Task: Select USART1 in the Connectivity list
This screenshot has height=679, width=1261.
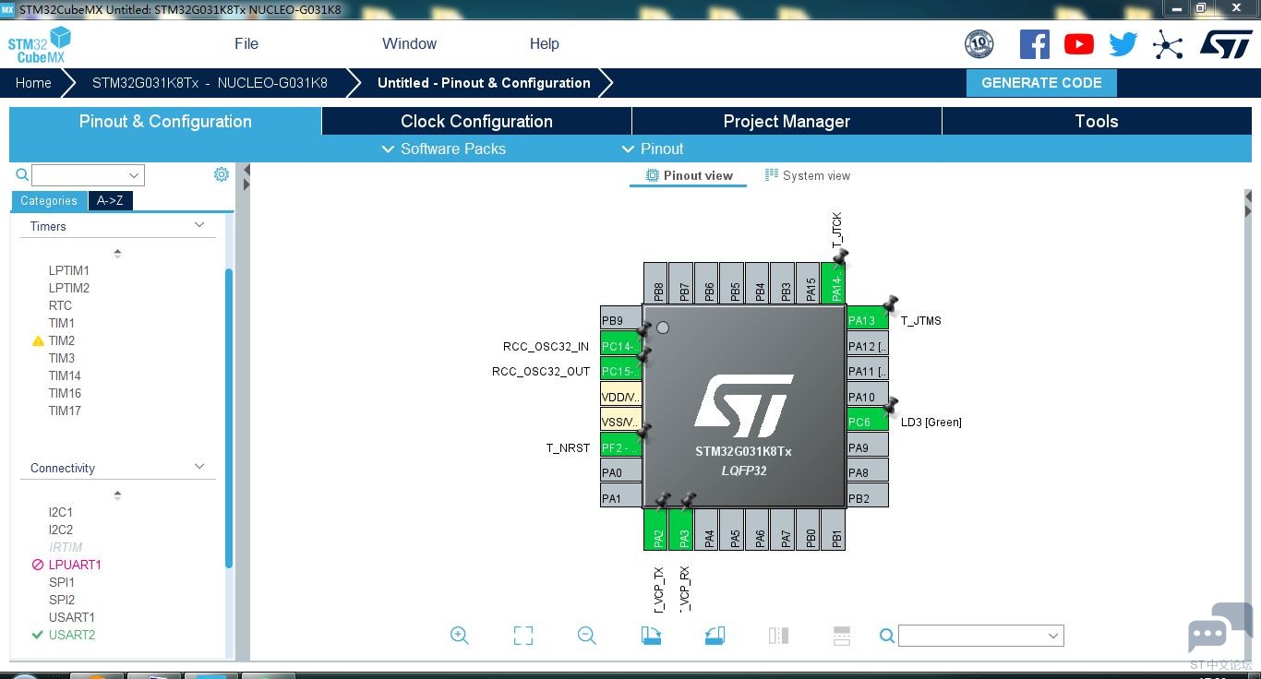Action: [72, 617]
